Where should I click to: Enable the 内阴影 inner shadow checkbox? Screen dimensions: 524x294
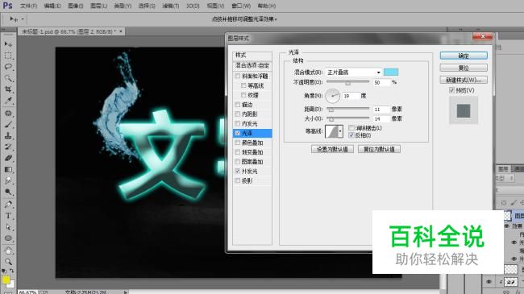coord(238,114)
